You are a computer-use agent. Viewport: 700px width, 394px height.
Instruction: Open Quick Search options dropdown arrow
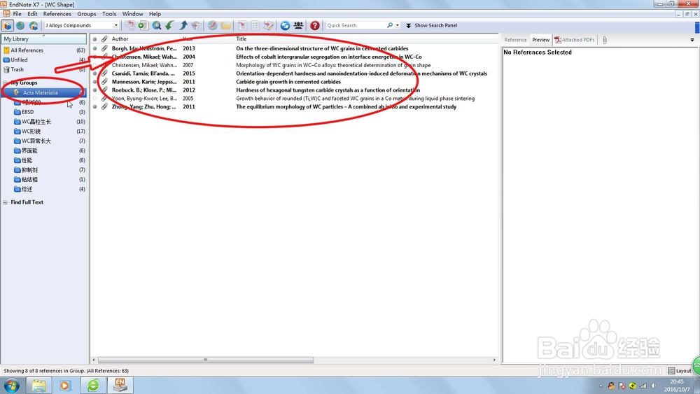[398, 25]
